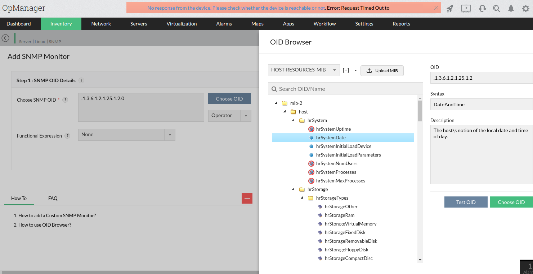Viewport: 533px width, 274px height.
Task: Open How to add a Custom SNMP Monitor link
Action: tap(57, 215)
